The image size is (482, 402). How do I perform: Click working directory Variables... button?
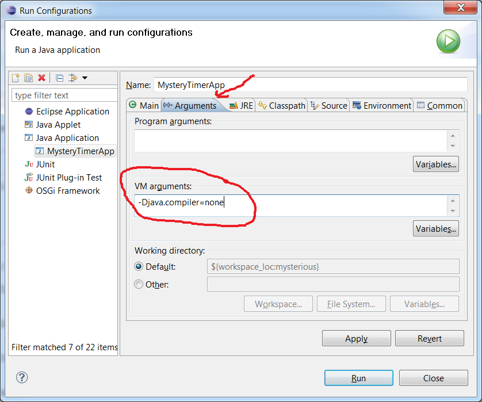pos(424,304)
